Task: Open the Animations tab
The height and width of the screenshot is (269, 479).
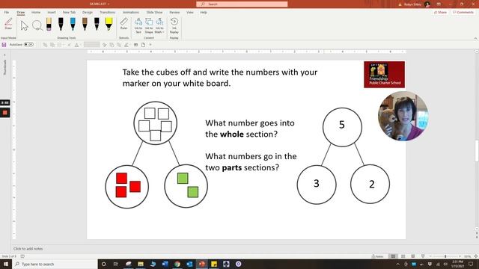Action: (x=131, y=12)
